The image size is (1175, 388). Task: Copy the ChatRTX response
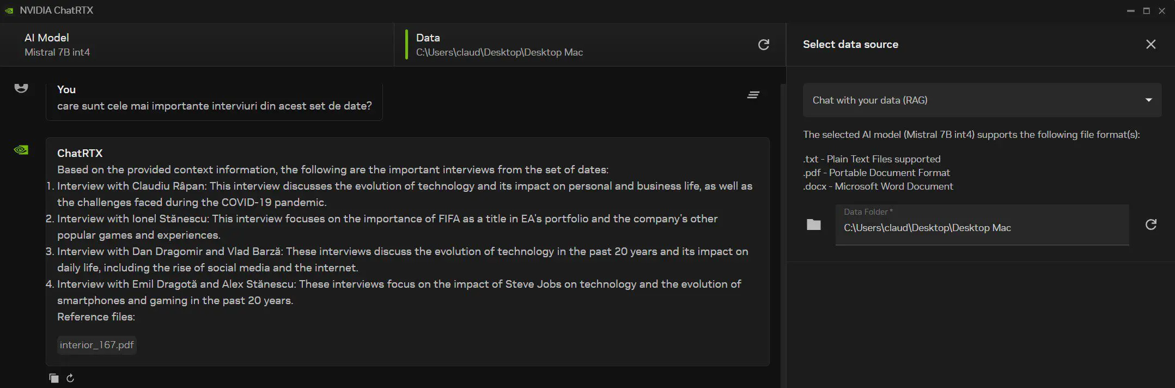[53, 378]
